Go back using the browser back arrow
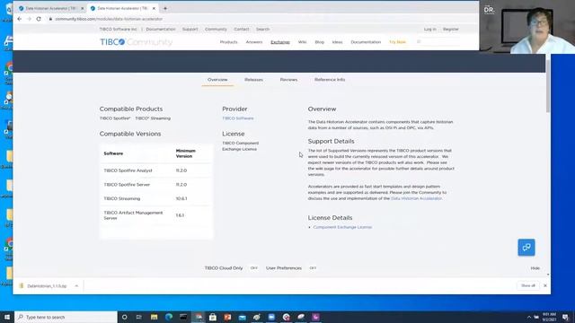The width and height of the screenshot is (575, 323). click(x=20, y=19)
